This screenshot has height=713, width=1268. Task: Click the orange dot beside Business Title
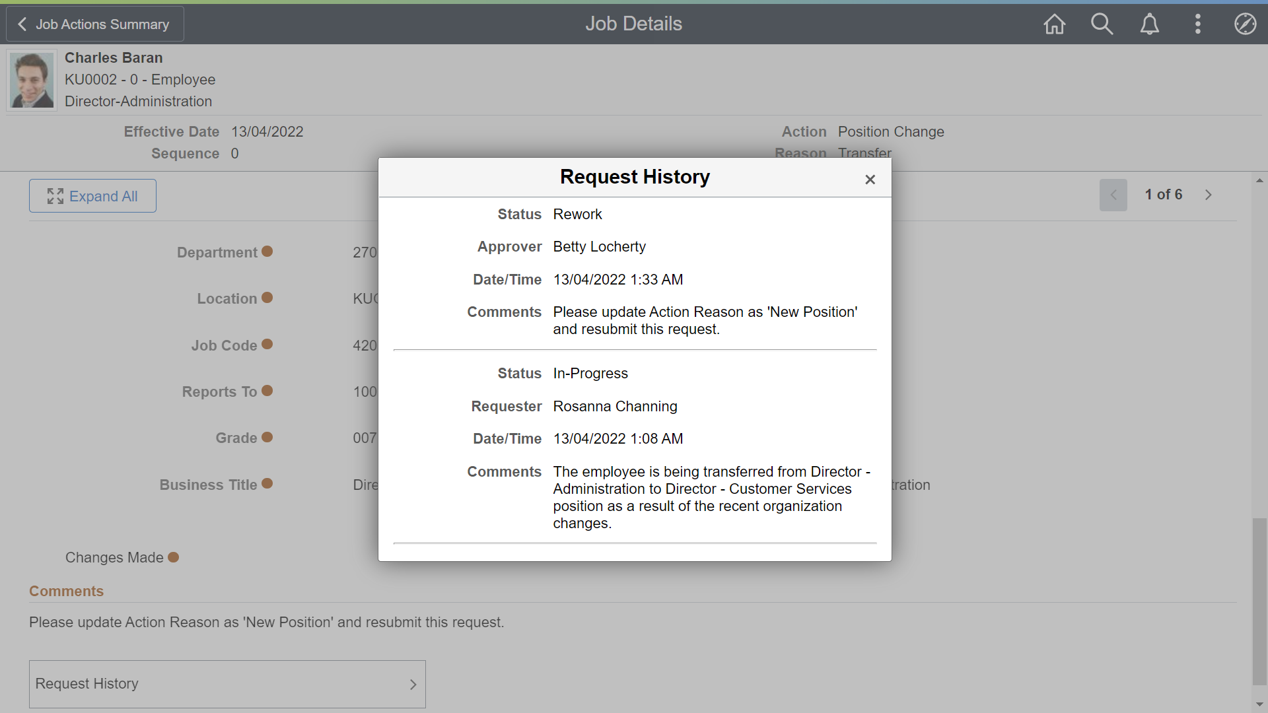267,484
